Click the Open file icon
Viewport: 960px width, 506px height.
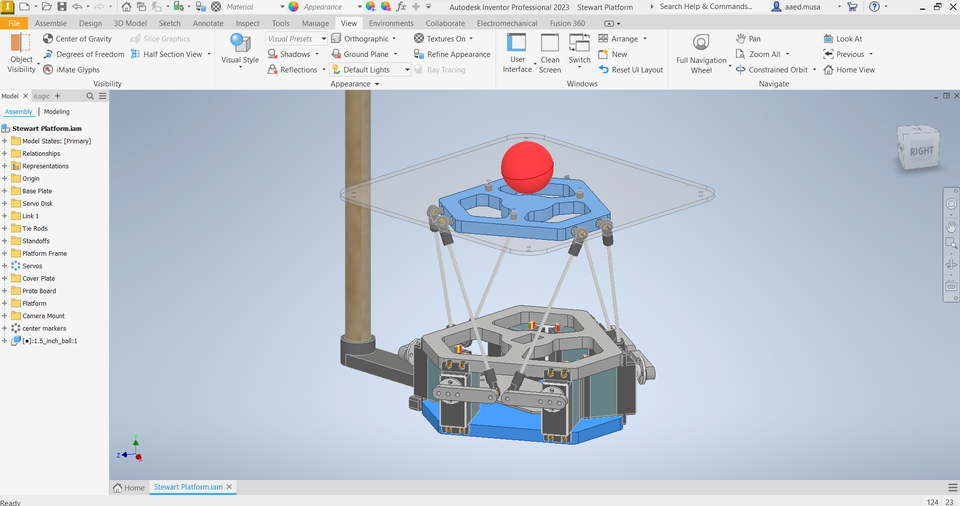46,7
